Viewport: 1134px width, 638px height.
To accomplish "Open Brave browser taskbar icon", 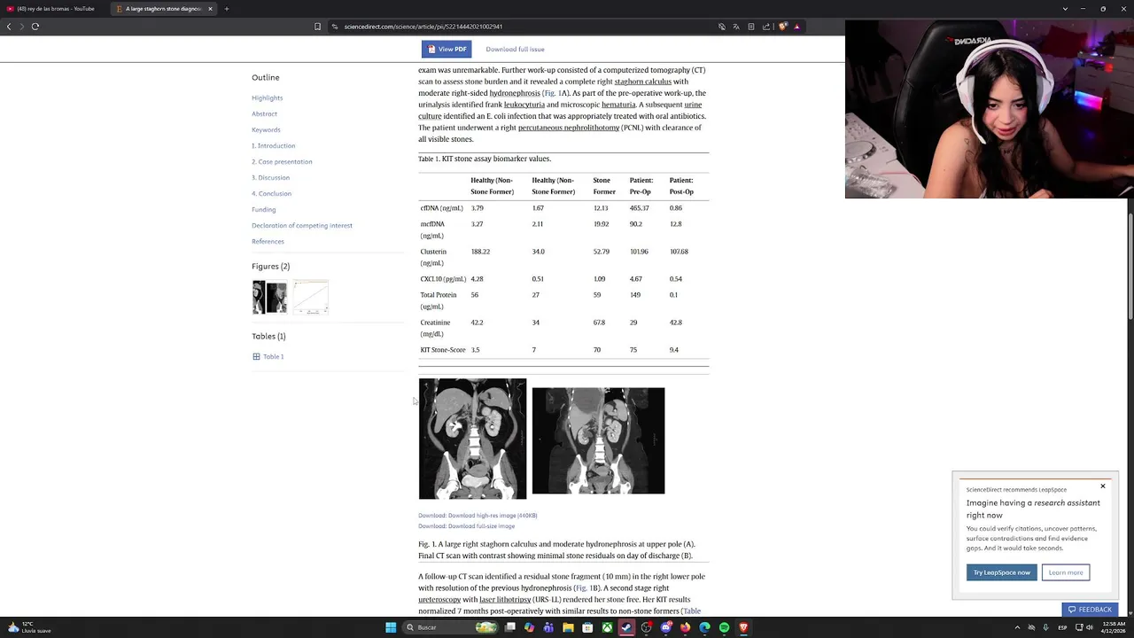I will 743,627.
